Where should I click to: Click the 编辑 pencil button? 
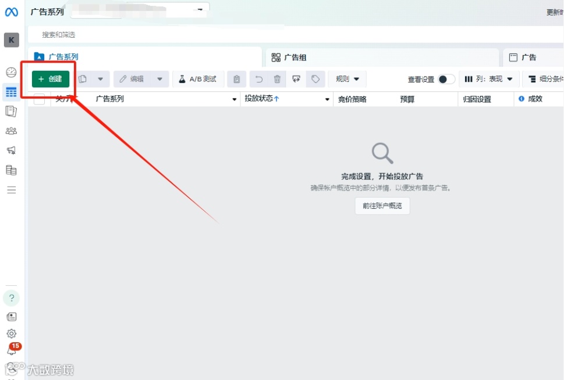tap(132, 79)
